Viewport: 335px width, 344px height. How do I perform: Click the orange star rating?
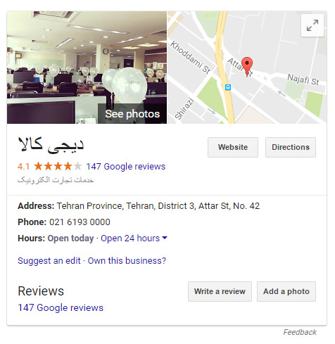tap(58, 166)
